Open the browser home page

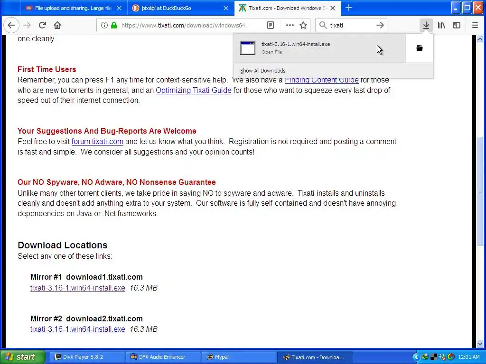[x=57, y=25]
